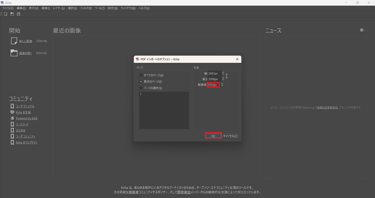Open the ソースコード link
This screenshot has width=375, height=198.
pos(22,124)
